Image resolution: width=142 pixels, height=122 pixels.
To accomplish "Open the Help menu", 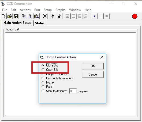I will [88, 10].
